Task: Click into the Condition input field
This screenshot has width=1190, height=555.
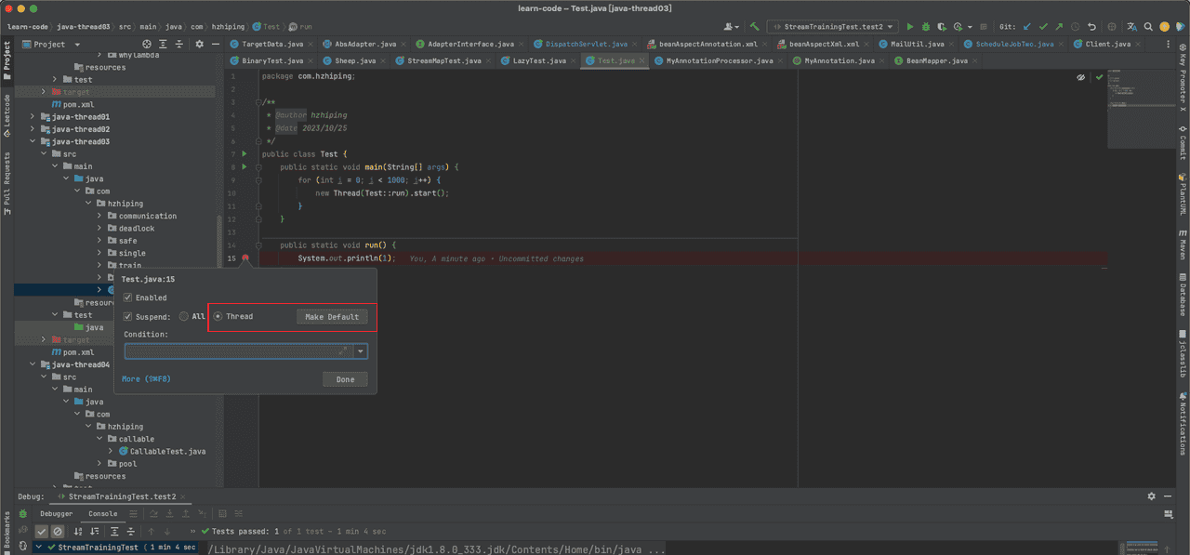Action: (232, 351)
